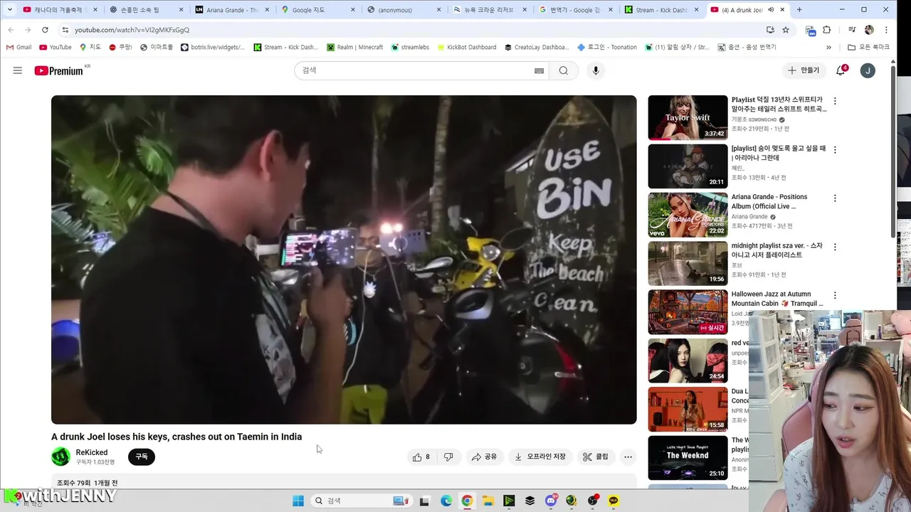Open options menu for 20:11 playlist video
This screenshot has height=512, width=911.
(835, 150)
